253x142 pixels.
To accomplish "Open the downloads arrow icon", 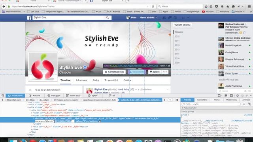I will click(x=222, y=6).
